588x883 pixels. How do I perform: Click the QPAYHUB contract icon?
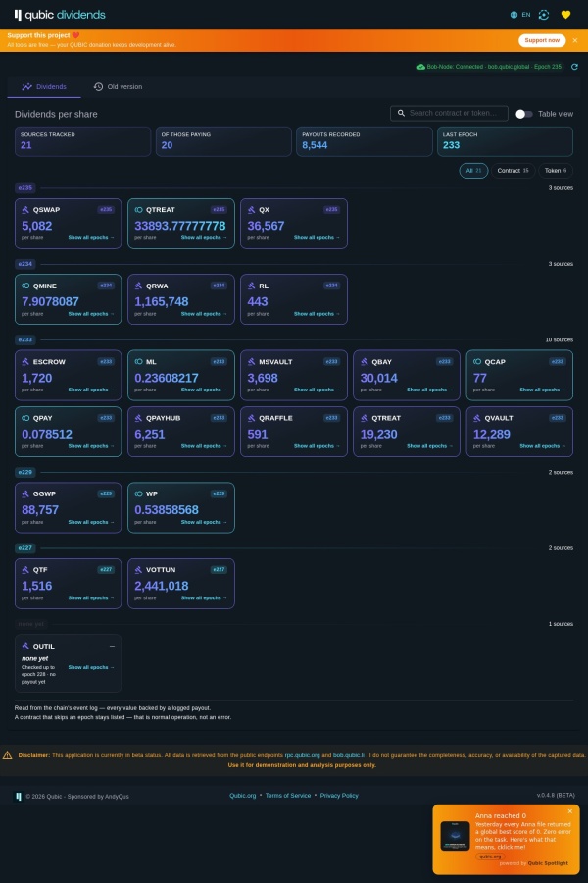coord(138,418)
